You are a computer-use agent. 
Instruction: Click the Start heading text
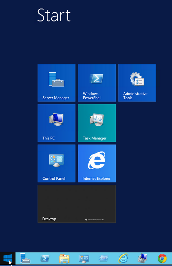[x=54, y=15]
